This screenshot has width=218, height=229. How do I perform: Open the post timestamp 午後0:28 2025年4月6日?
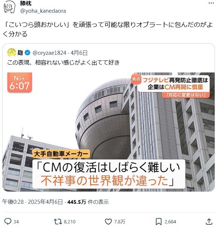coord(32,202)
